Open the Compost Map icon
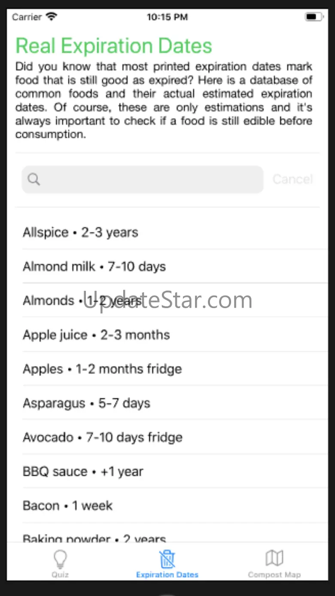335x596 pixels. [274, 558]
